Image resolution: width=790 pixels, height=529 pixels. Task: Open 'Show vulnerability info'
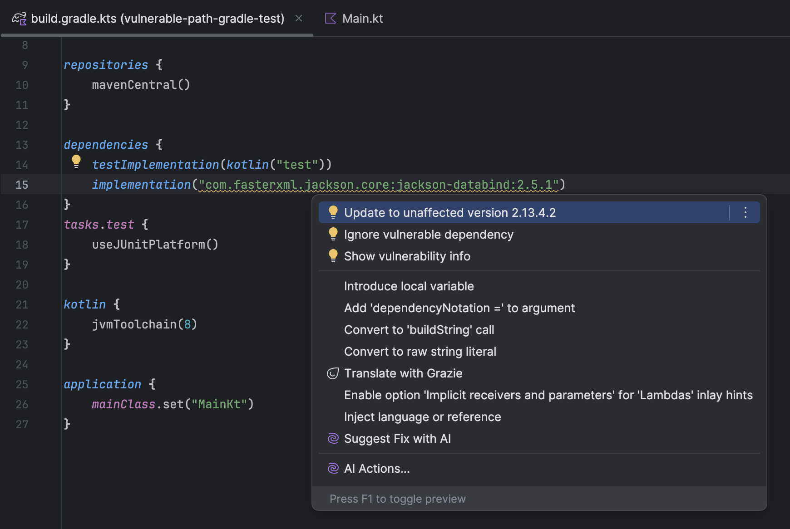(407, 255)
